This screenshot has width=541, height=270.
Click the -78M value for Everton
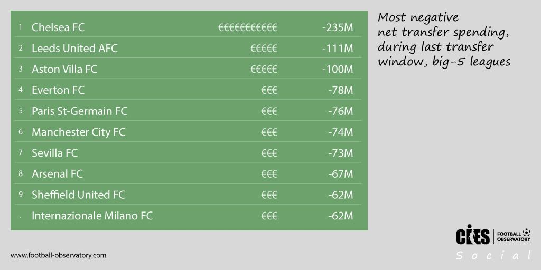pos(341,91)
